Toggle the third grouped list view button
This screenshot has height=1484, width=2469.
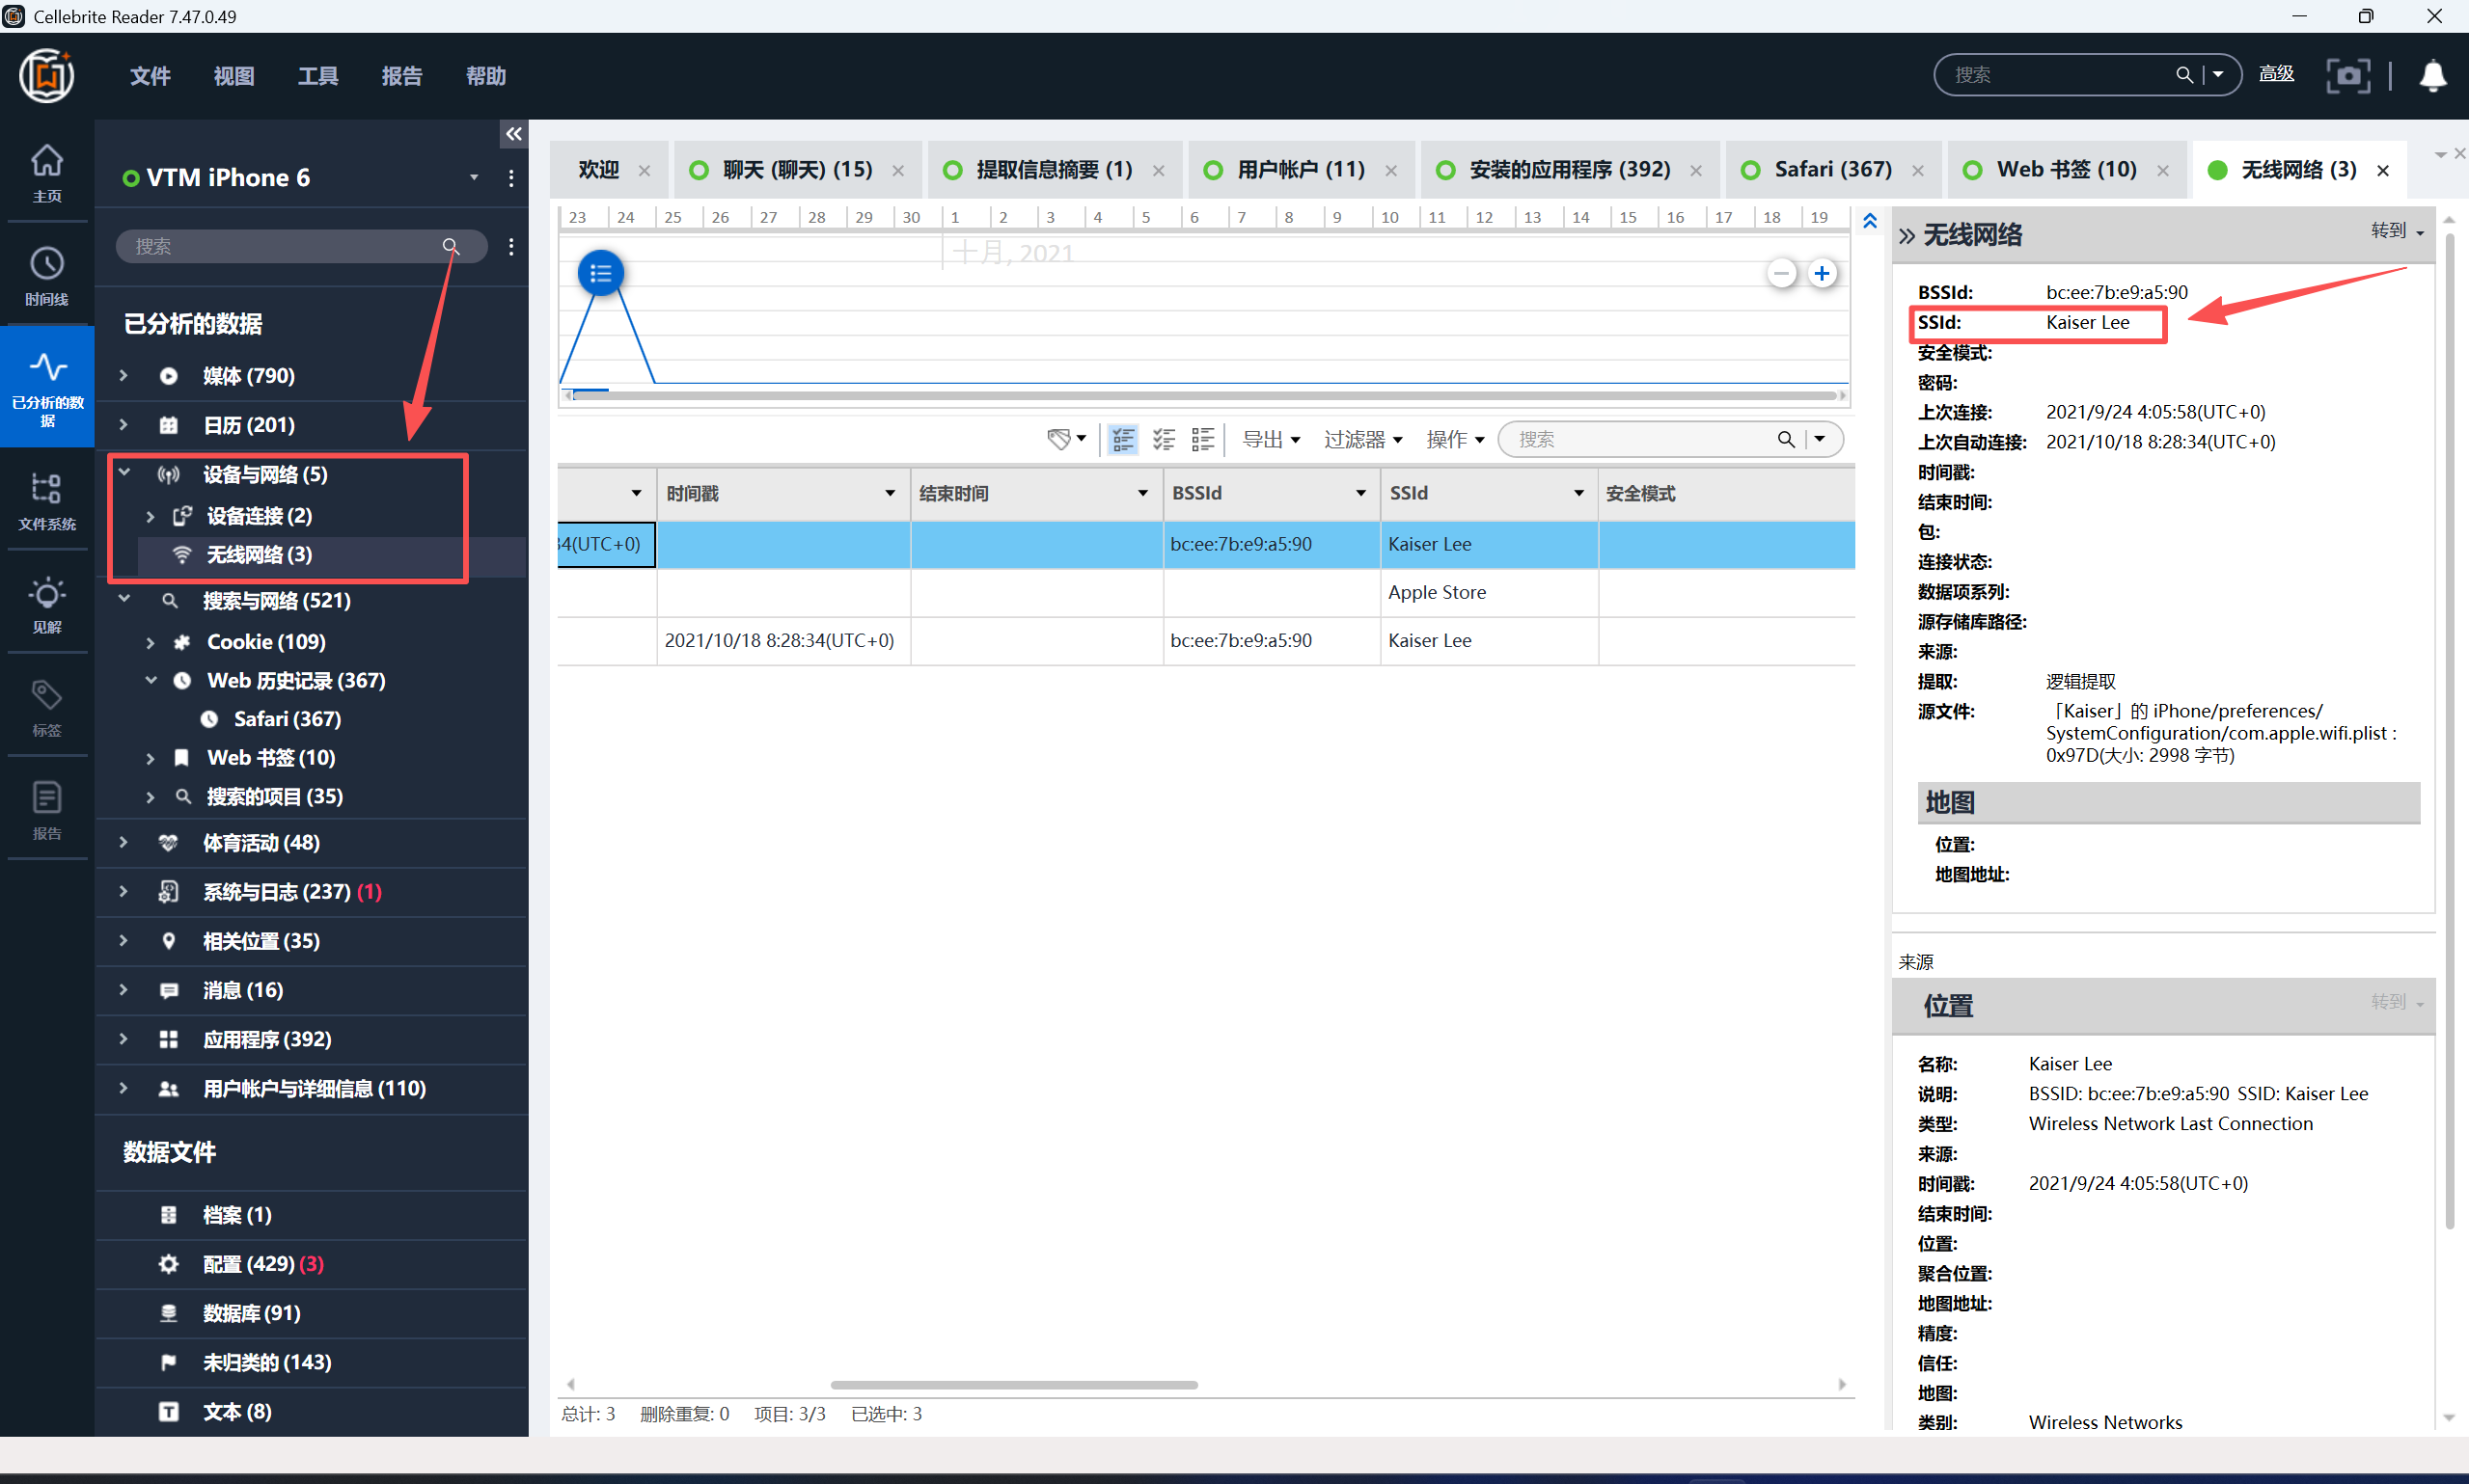click(x=1203, y=439)
